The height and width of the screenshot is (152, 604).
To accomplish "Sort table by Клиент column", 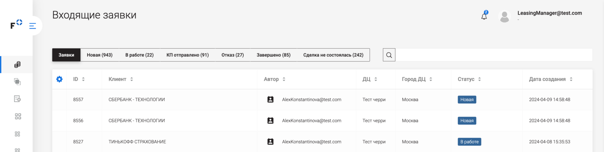I will pos(132,79).
